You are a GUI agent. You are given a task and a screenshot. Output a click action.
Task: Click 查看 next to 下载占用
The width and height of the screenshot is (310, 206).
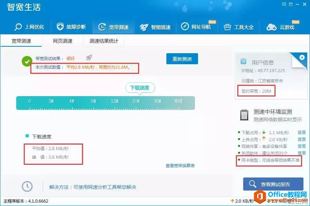point(302,133)
